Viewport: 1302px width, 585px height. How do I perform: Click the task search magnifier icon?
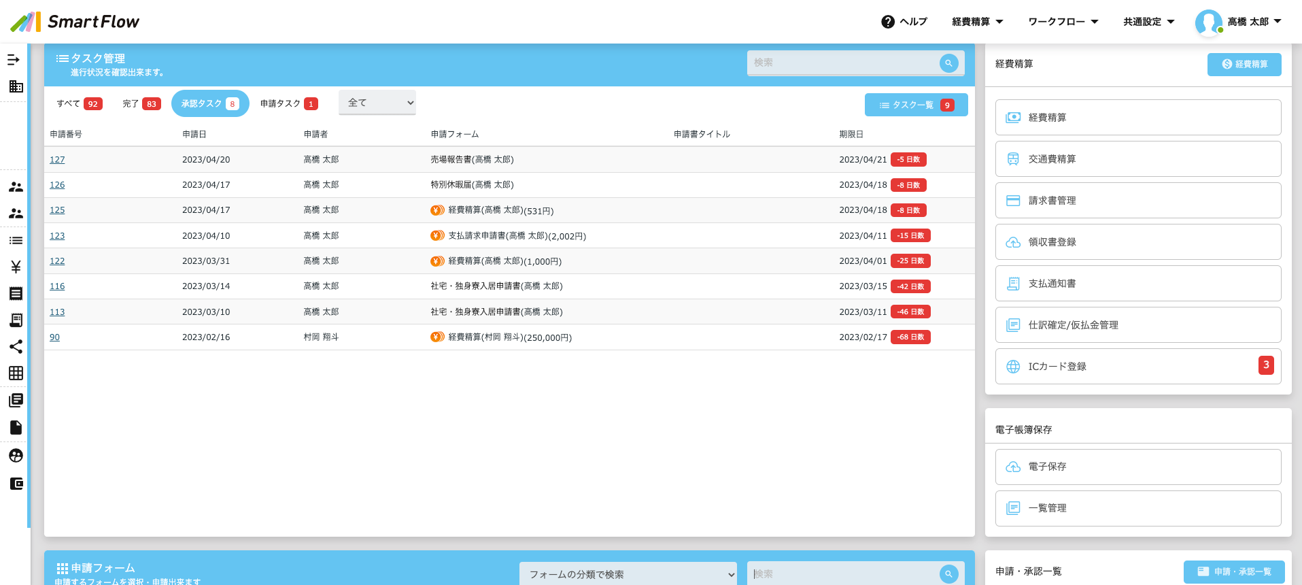click(948, 63)
